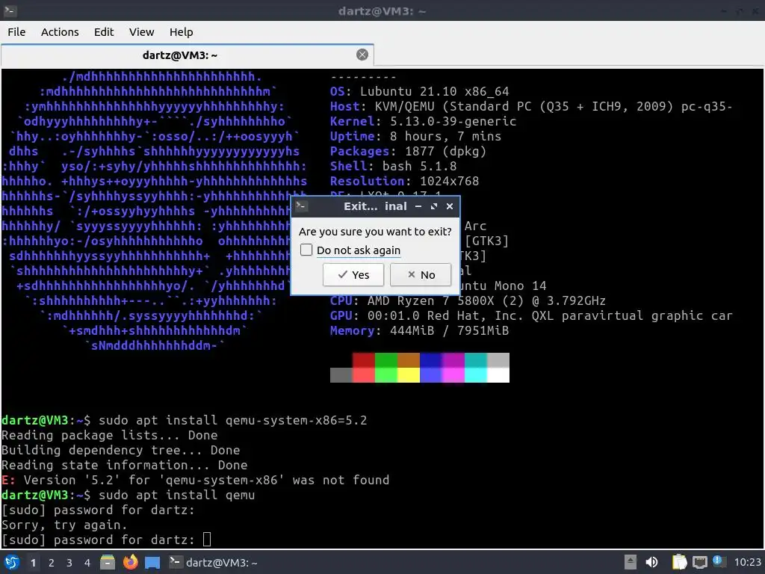765x574 pixels.
Task: Click the CPU AMD Ryzen 7 5800X line
Action: click(x=468, y=300)
